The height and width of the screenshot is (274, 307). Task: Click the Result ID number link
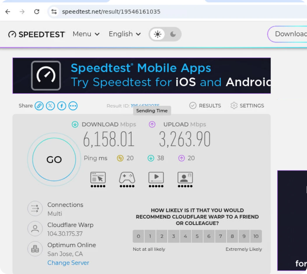(x=145, y=105)
